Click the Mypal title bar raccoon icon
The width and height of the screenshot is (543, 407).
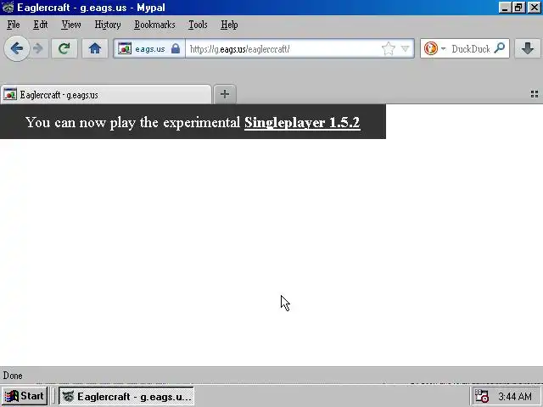coord(8,8)
